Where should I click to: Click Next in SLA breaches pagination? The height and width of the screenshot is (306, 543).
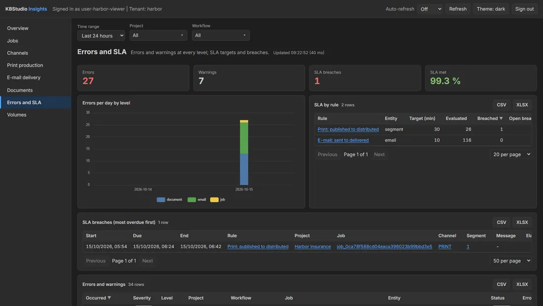[148, 261]
